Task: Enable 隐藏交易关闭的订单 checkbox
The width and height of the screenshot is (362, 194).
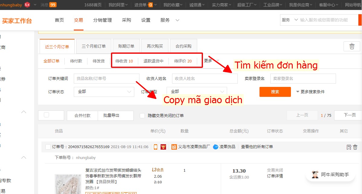Action: [142, 116]
